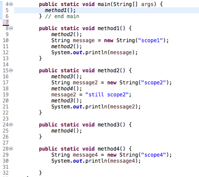Viewport: 199px width, 177px height.
Task: Click the "scope1" string literal
Action: pyautogui.click(x=151, y=40)
